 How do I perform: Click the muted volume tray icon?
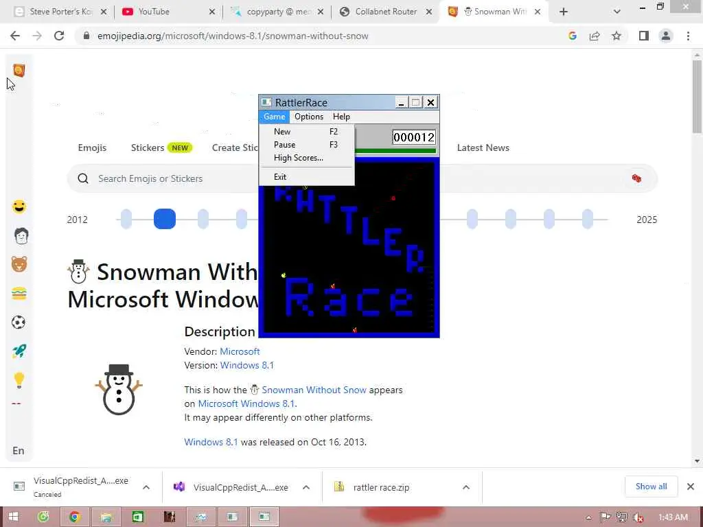pos(638,517)
